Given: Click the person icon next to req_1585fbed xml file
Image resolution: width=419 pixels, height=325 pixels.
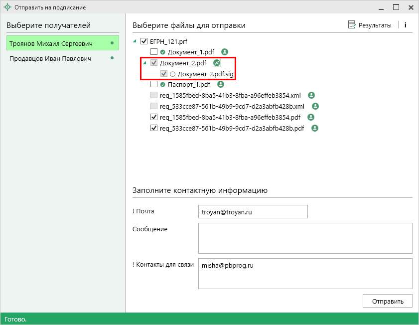Looking at the screenshot, I should [311, 95].
